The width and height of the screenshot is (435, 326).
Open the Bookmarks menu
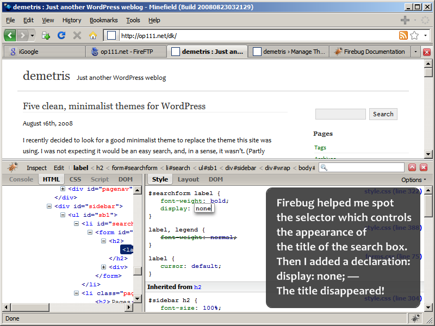103,20
